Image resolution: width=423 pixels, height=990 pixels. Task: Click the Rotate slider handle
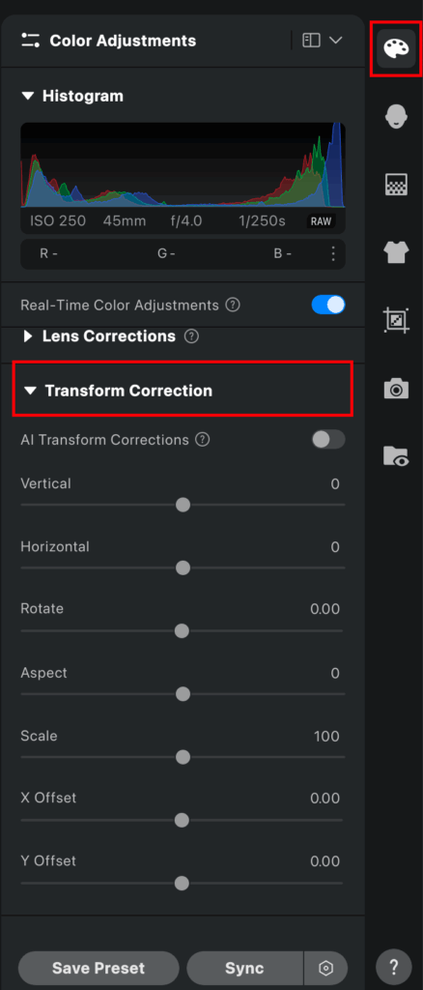click(x=182, y=630)
